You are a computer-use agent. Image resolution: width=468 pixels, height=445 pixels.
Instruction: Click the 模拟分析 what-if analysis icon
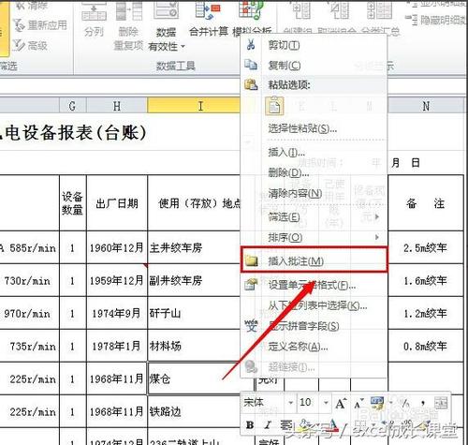tap(251, 11)
